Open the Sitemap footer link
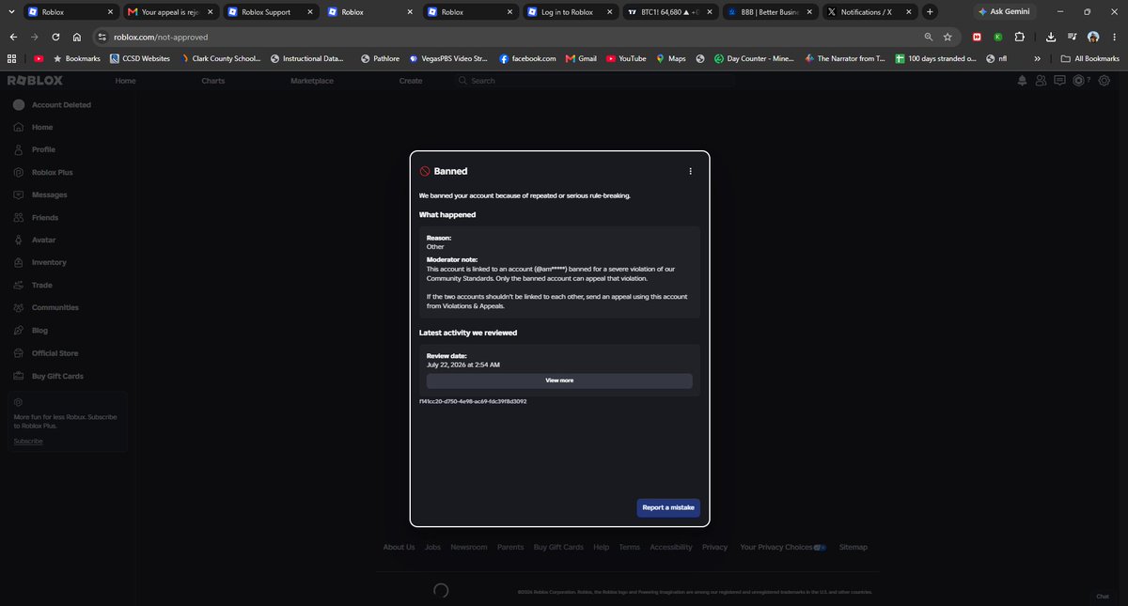 (854, 547)
